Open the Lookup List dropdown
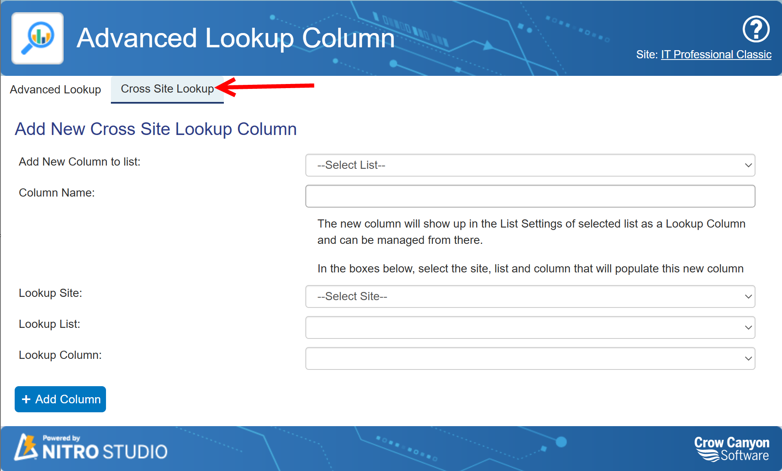The width and height of the screenshot is (782, 471). tap(530, 327)
